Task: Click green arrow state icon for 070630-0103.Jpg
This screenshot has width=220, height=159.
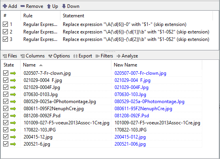Action: [13, 94]
